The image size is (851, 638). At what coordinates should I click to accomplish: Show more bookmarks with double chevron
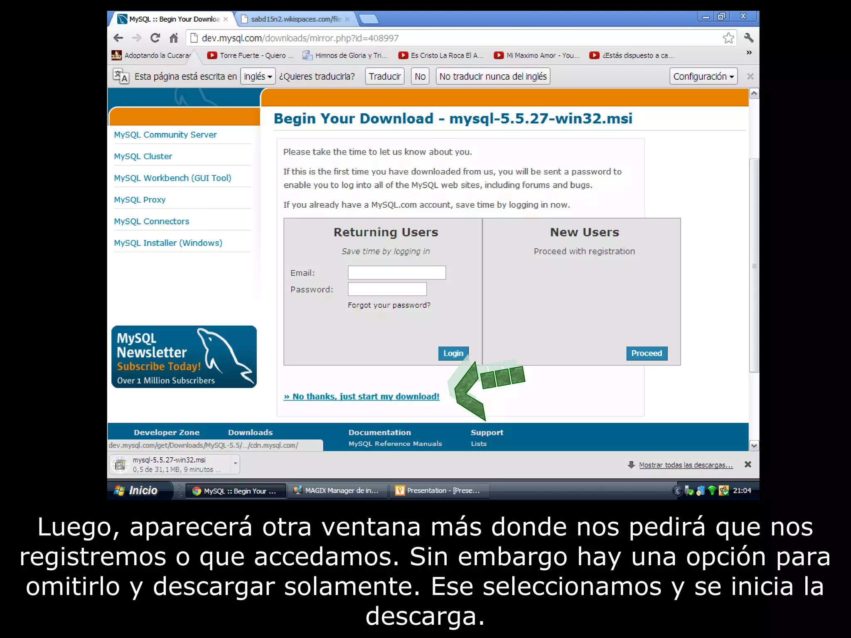pyautogui.click(x=749, y=53)
